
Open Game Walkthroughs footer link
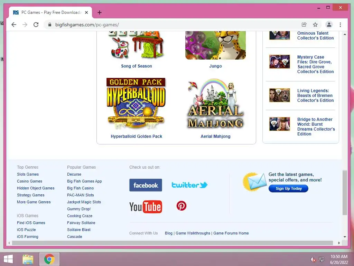click(x=193, y=233)
